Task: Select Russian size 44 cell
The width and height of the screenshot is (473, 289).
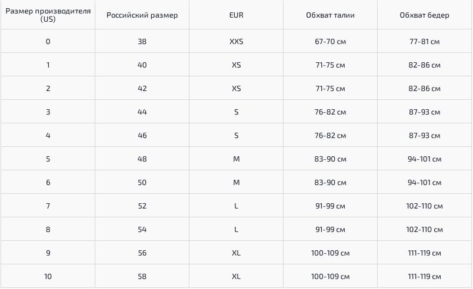Action: click(x=142, y=112)
